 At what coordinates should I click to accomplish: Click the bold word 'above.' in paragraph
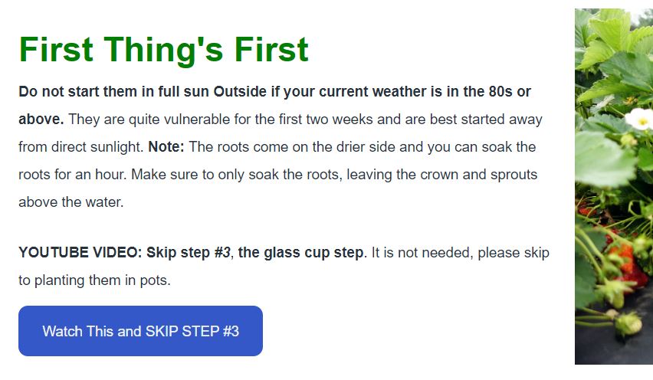41,120
